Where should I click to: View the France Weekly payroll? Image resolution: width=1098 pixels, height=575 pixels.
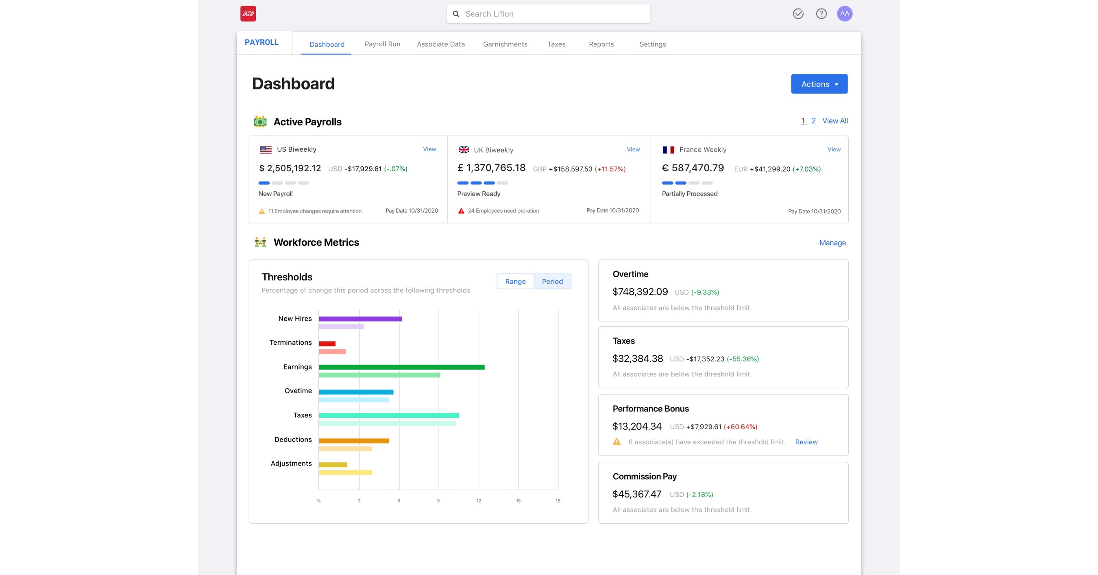[x=834, y=149]
